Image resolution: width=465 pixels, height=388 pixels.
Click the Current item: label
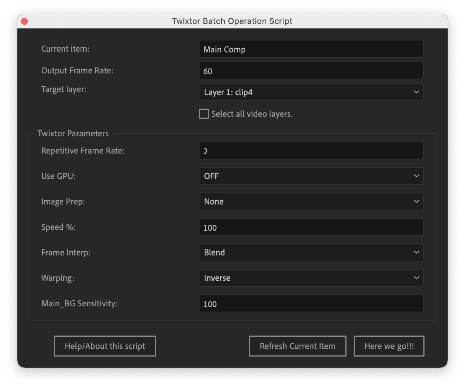(65, 49)
